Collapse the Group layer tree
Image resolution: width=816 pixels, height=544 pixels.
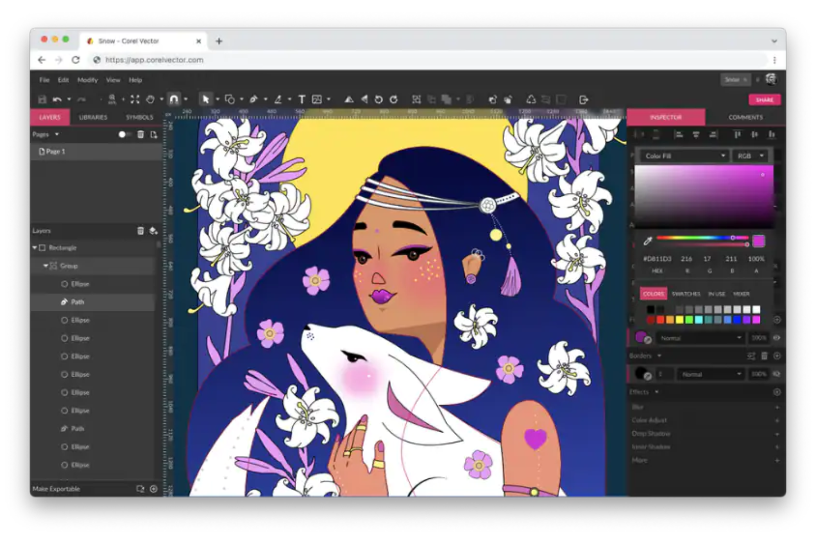click(46, 266)
